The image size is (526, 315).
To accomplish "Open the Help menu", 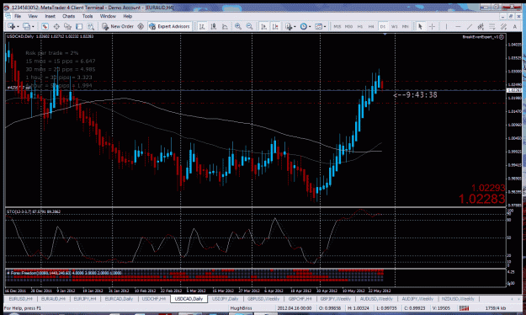I will click(x=127, y=16).
